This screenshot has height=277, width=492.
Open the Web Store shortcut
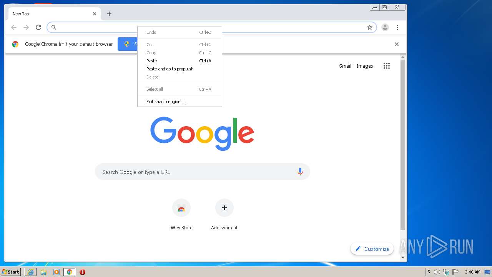click(x=181, y=215)
